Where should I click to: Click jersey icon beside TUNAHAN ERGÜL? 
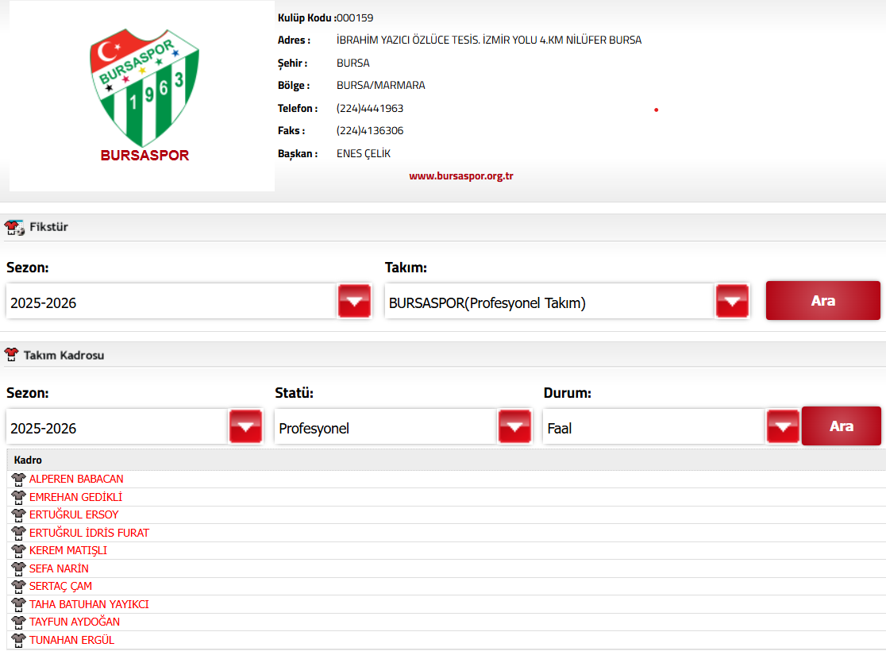(x=18, y=641)
